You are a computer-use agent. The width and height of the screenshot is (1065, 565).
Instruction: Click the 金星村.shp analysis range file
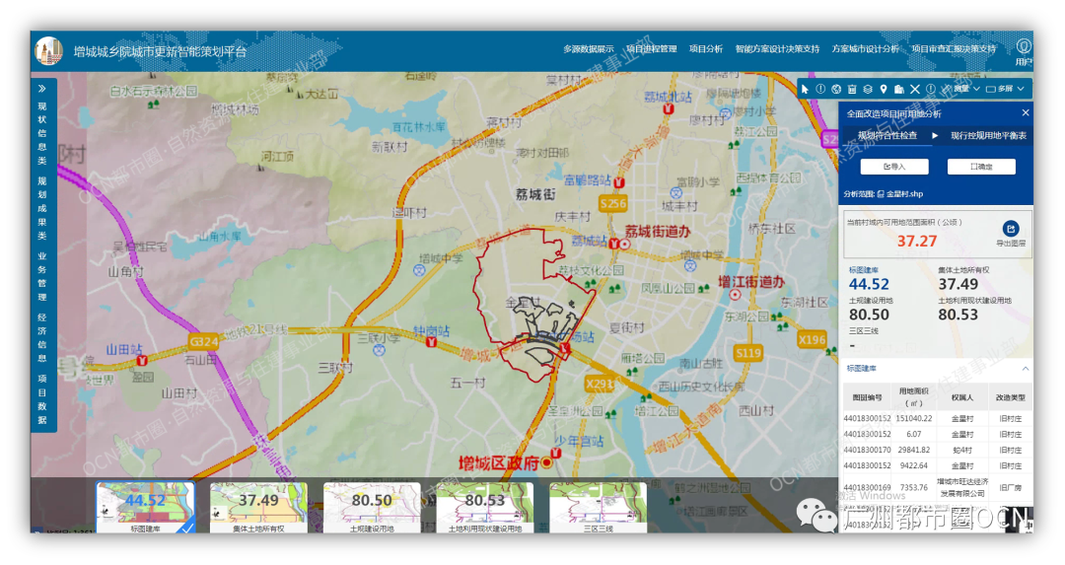[x=900, y=193]
